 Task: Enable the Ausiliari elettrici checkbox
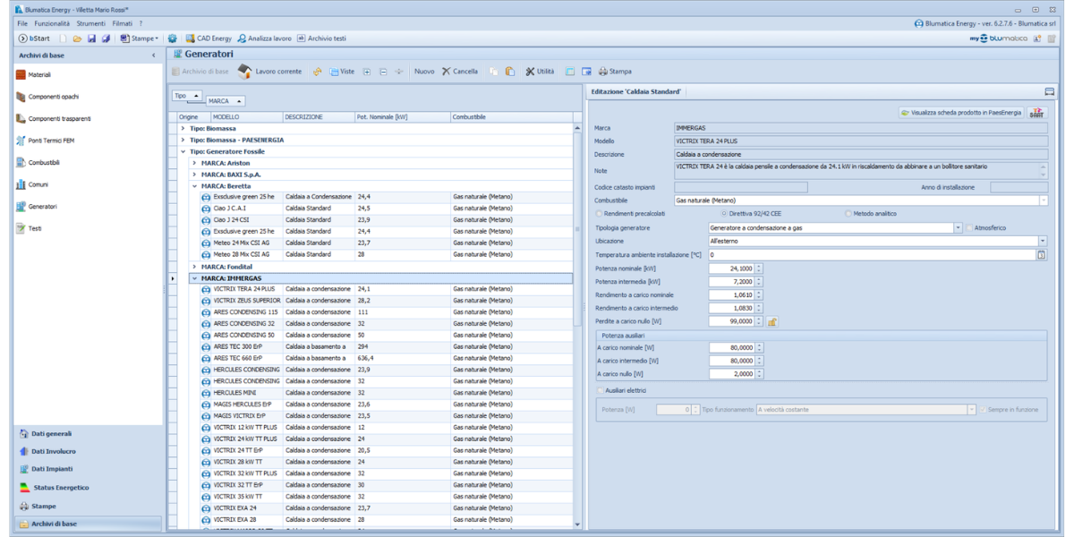click(x=600, y=390)
